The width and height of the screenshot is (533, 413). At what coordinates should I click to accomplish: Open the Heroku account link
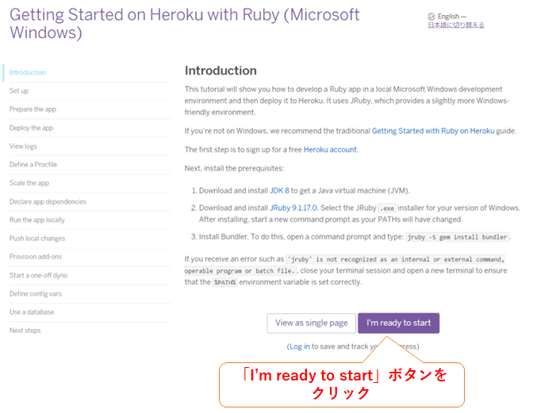click(330, 150)
